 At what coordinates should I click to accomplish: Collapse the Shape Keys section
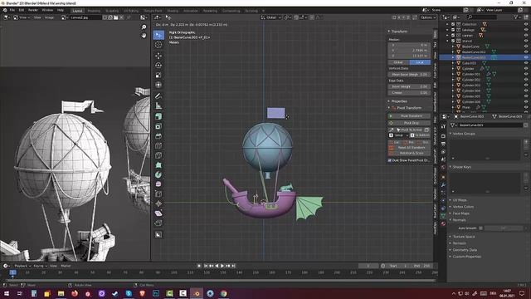(460, 167)
